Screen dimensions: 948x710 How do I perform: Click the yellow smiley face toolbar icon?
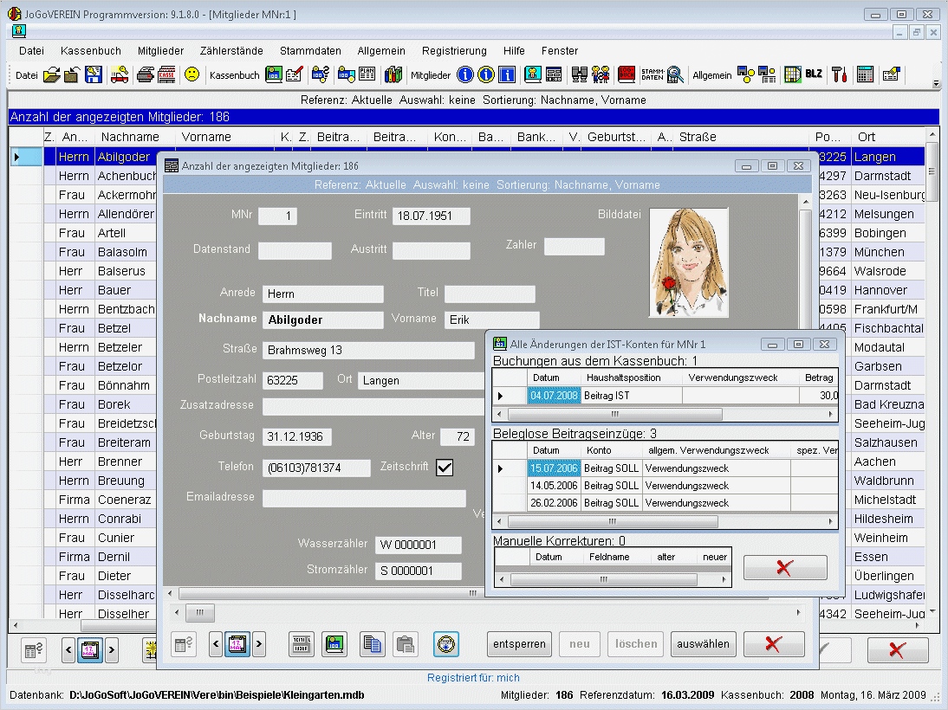tap(192, 75)
